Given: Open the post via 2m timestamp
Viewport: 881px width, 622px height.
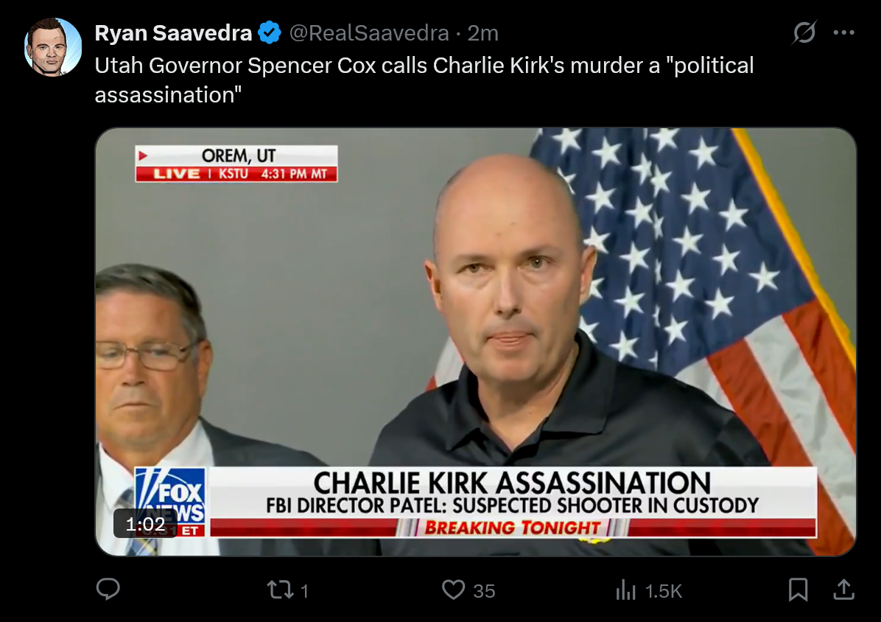Looking at the screenshot, I should pyautogui.click(x=483, y=33).
